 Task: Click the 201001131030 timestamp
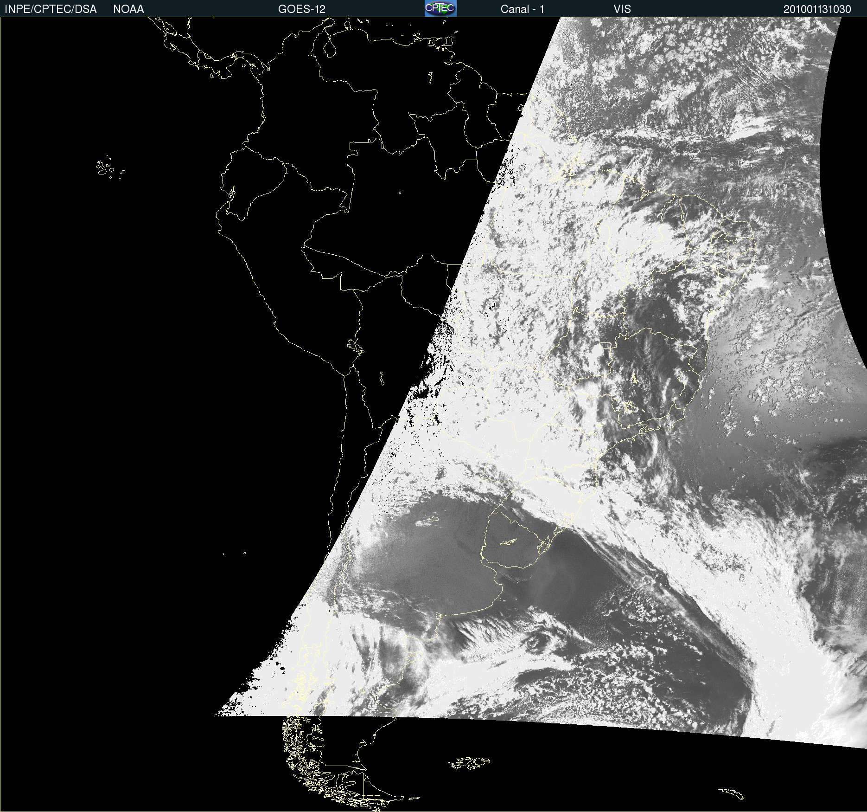click(817, 9)
